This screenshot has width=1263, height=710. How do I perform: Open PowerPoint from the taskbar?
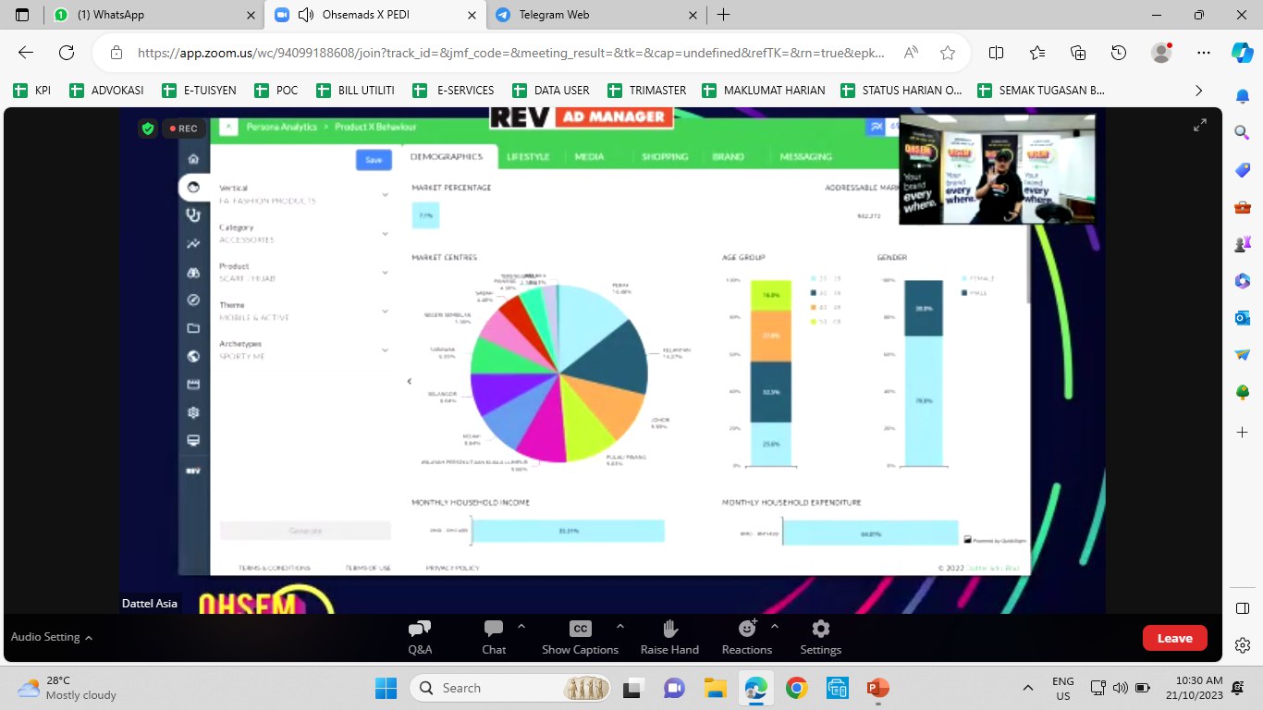(877, 688)
